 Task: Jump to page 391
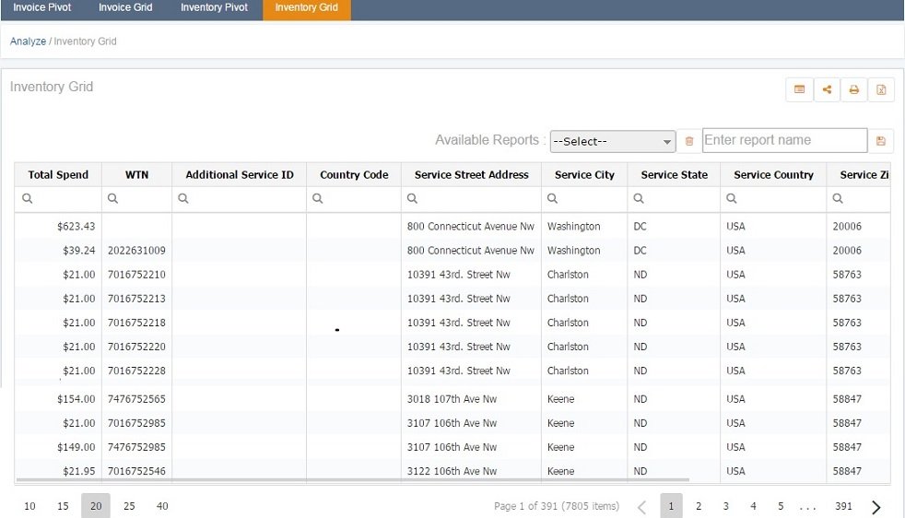(x=843, y=506)
